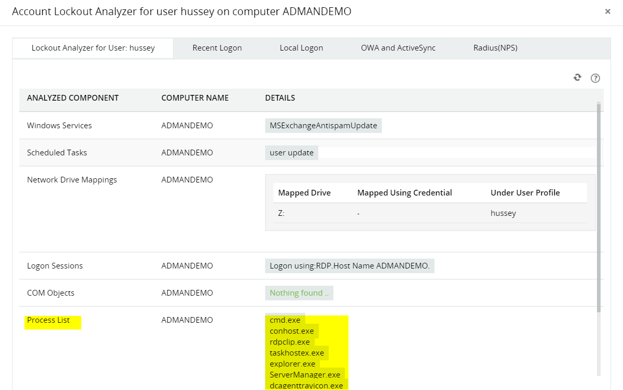Screen dimensions: 623x390
Task: Refresh the lockout analyzer results
Action: click(x=577, y=78)
